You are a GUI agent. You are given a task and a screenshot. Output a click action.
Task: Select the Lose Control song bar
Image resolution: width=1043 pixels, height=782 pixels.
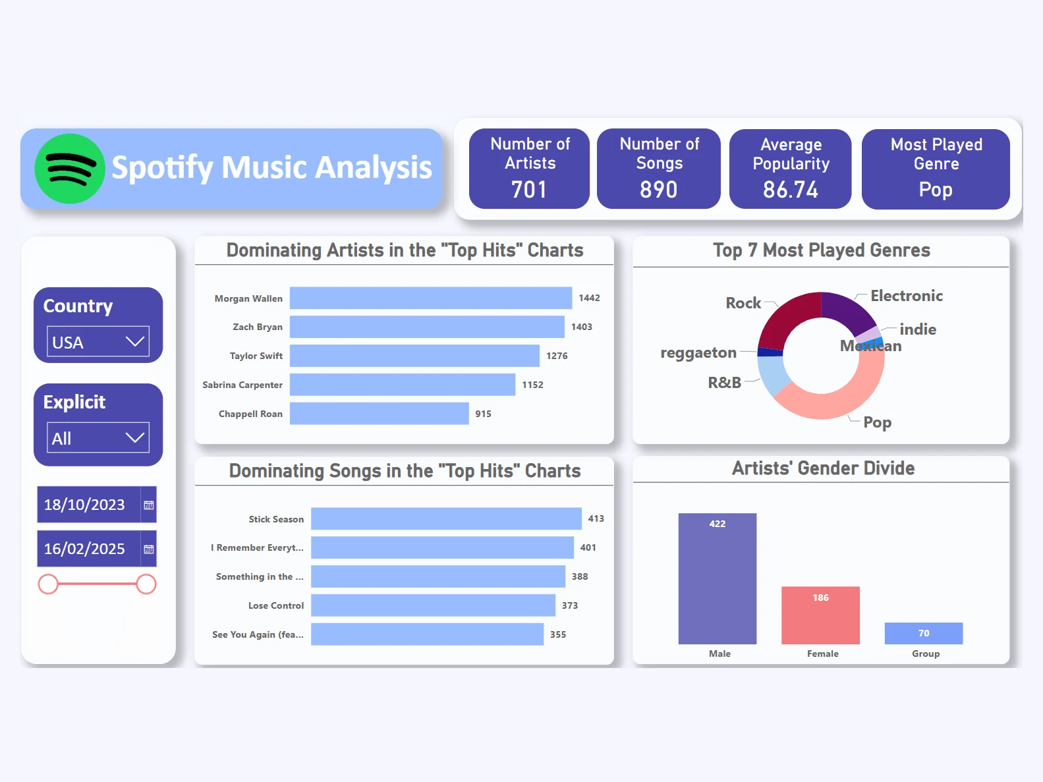tap(433, 605)
